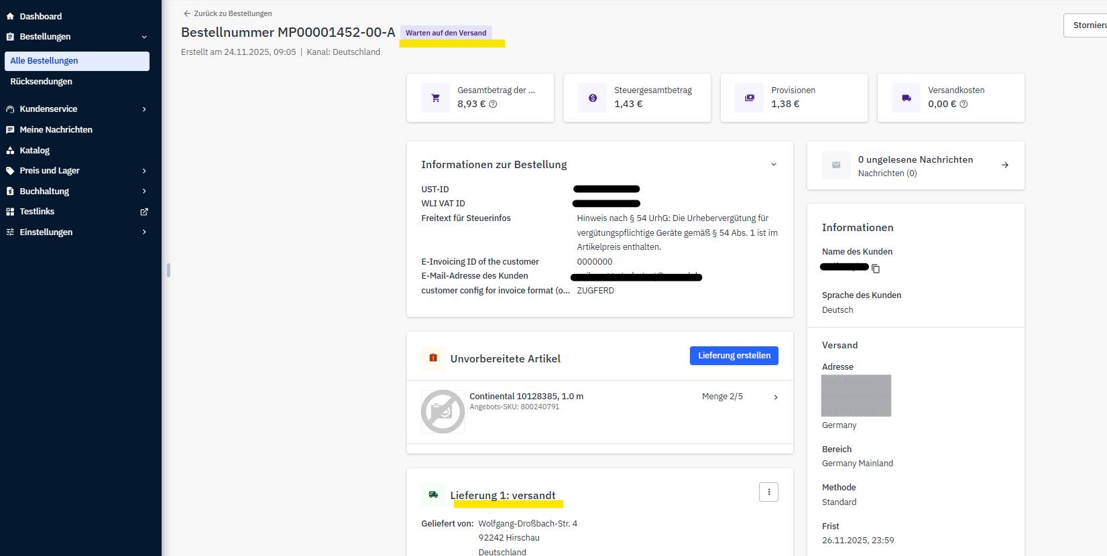Click the copy icon beside customer name
This screenshot has height=556, width=1107.
coord(876,269)
